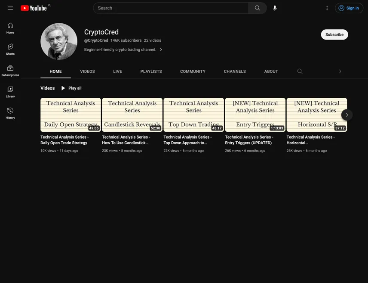Open Home in the sidebar
368x283 pixels.
pyautogui.click(x=10, y=28)
